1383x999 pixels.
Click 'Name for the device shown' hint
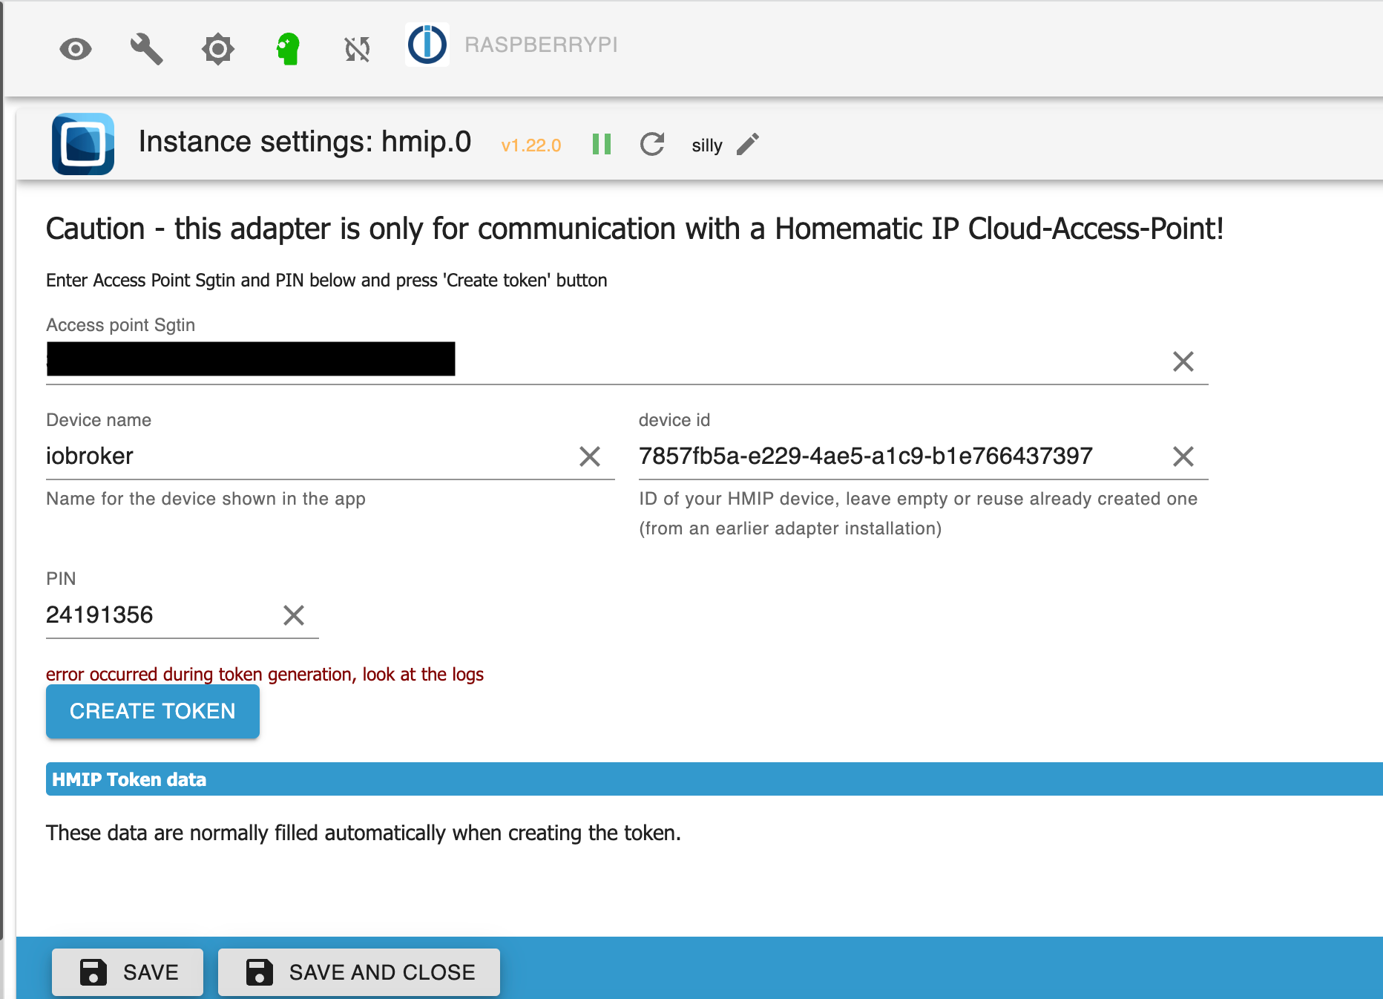coord(206,499)
